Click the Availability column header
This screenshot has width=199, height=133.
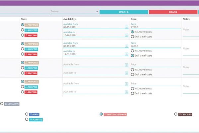point(70,19)
